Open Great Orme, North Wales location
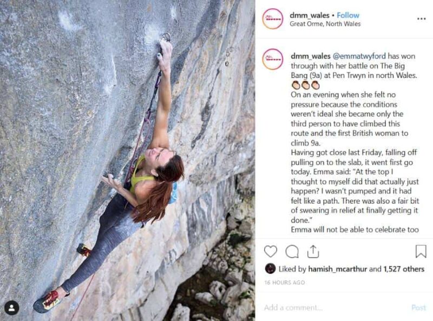 [x=325, y=24]
